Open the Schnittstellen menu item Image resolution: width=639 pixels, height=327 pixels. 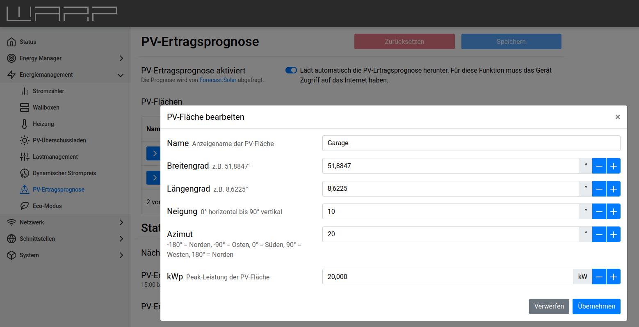pos(37,239)
